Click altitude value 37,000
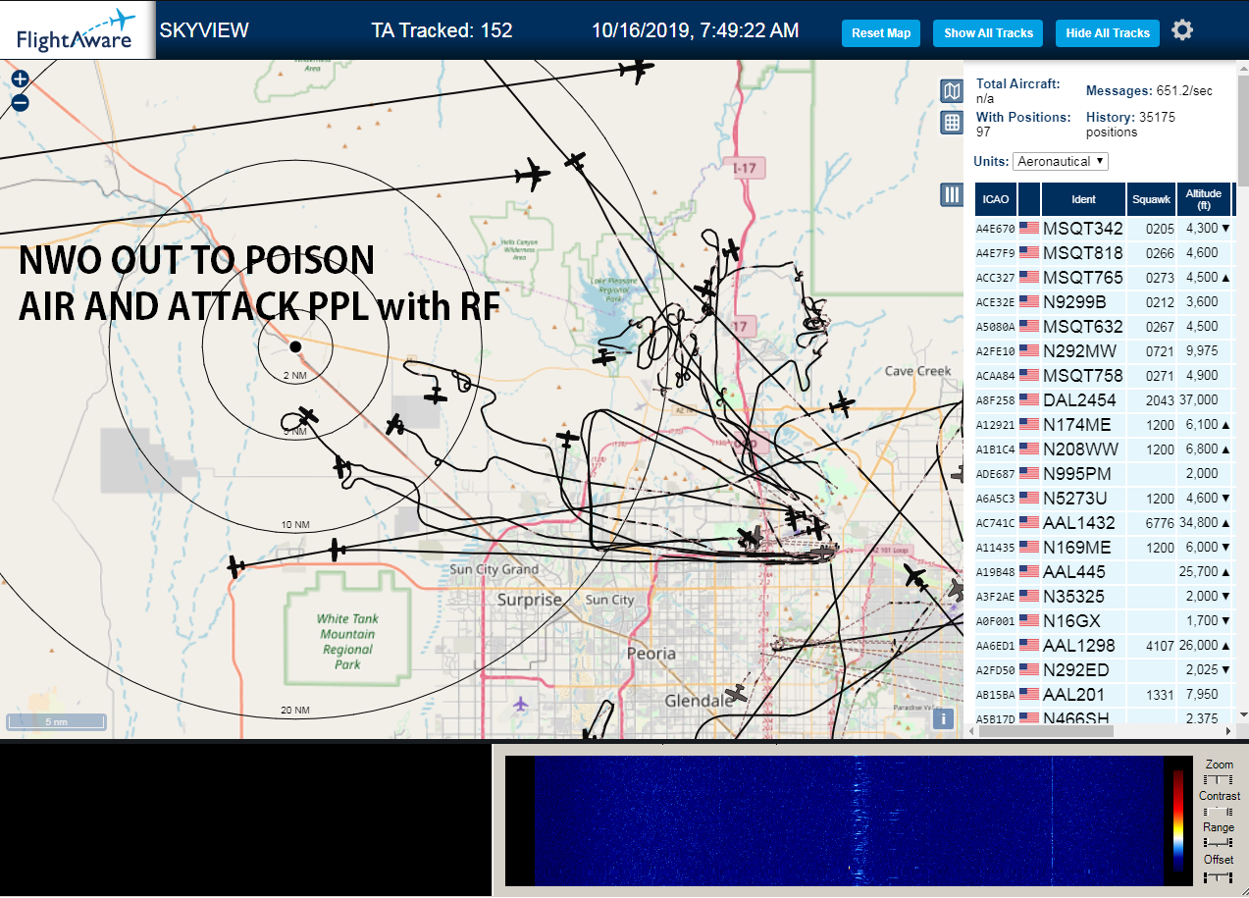This screenshot has width=1249, height=898. (x=1201, y=400)
